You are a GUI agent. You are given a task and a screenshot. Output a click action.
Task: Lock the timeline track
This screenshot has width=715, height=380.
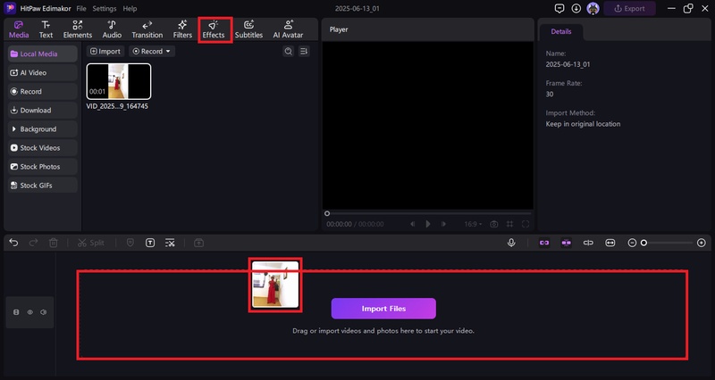[16, 312]
